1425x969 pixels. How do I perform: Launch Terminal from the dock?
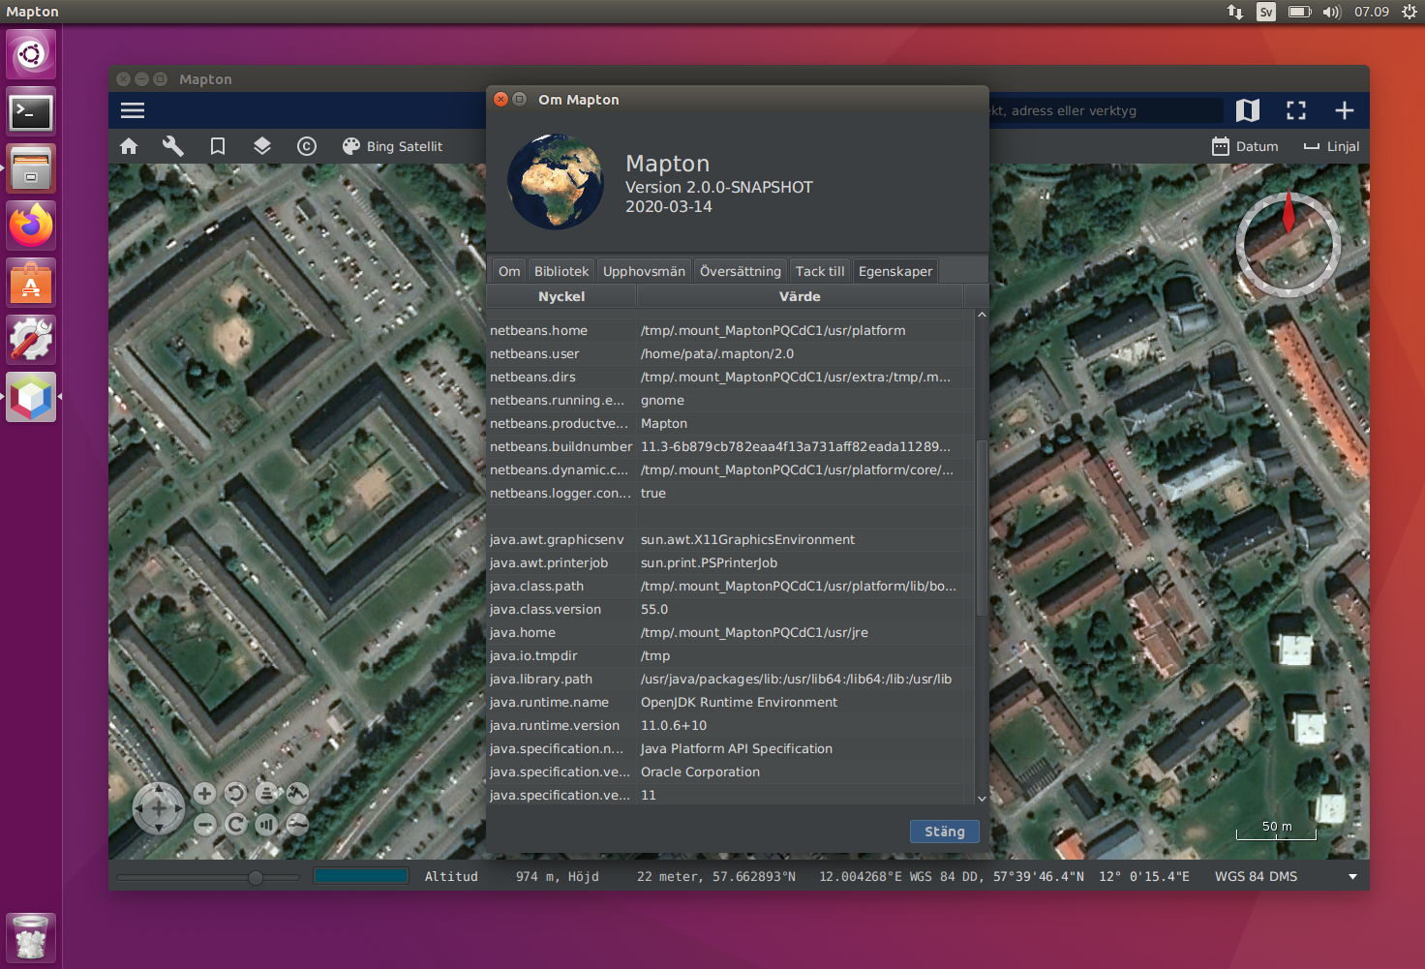point(31,112)
